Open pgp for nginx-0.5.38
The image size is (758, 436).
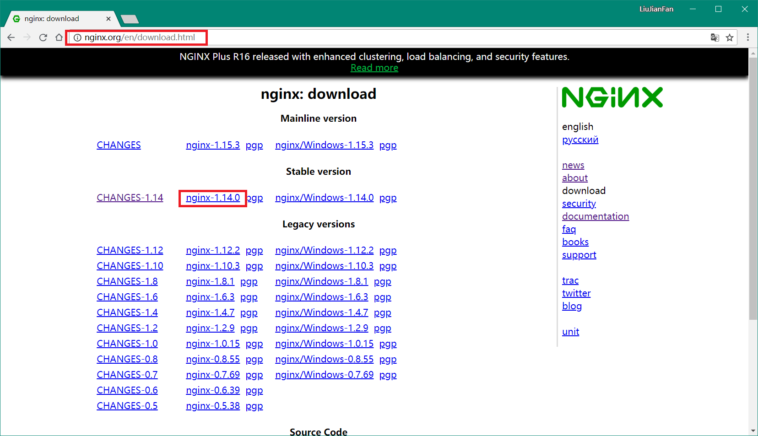(254, 406)
